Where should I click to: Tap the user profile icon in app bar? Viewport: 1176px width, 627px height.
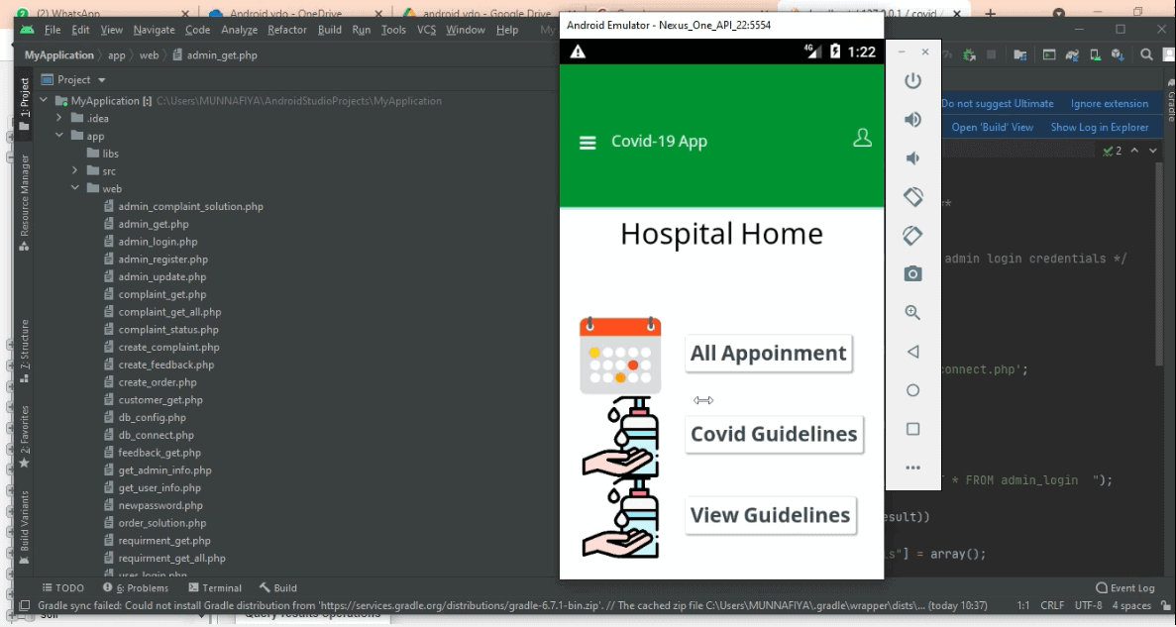(862, 139)
